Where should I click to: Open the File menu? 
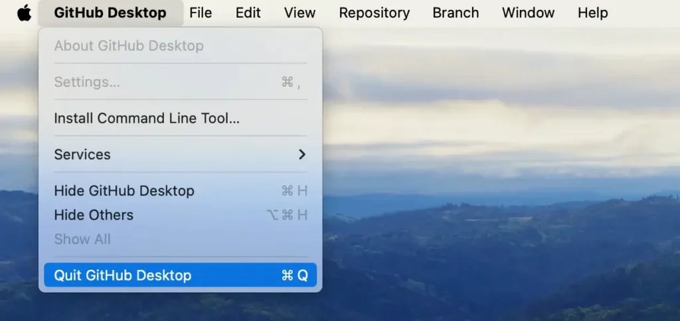tap(201, 13)
